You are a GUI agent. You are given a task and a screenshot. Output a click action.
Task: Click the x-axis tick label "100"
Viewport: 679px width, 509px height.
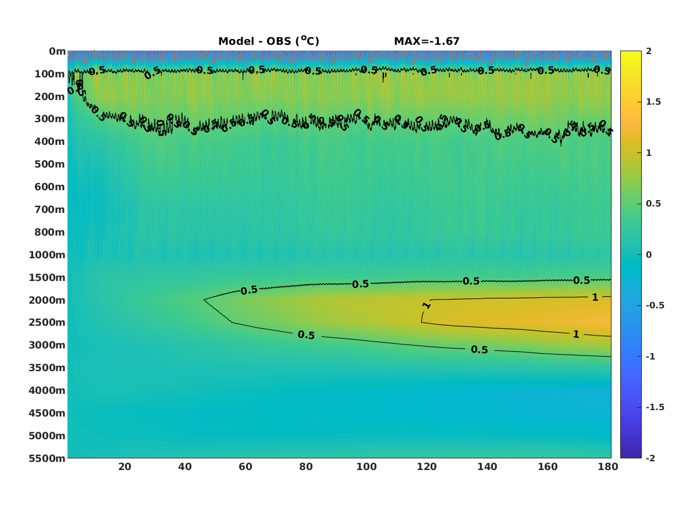point(367,467)
